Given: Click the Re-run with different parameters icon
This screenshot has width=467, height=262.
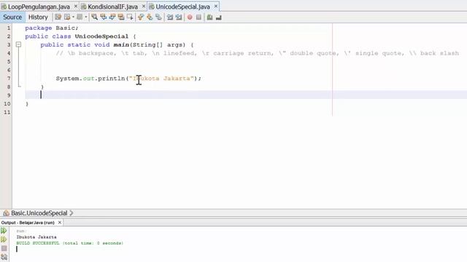Looking at the screenshot, I should [x=4, y=239].
